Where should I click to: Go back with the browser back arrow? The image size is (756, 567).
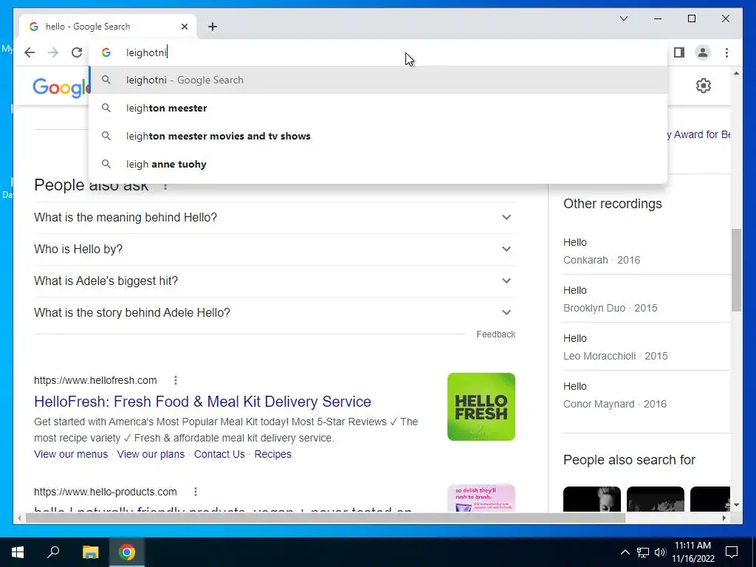coord(30,52)
